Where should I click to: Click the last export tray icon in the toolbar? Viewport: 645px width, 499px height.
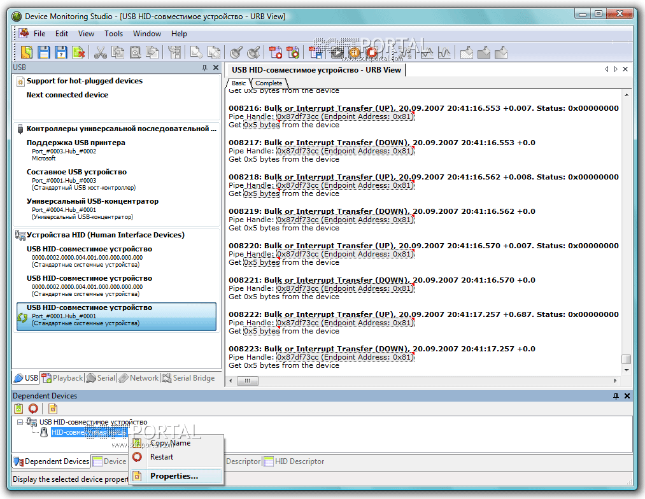point(501,52)
